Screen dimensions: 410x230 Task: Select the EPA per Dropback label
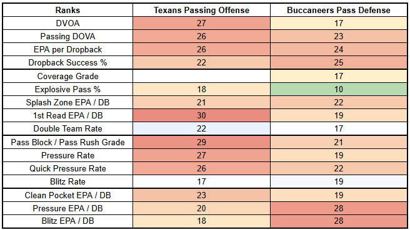pos(67,49)
